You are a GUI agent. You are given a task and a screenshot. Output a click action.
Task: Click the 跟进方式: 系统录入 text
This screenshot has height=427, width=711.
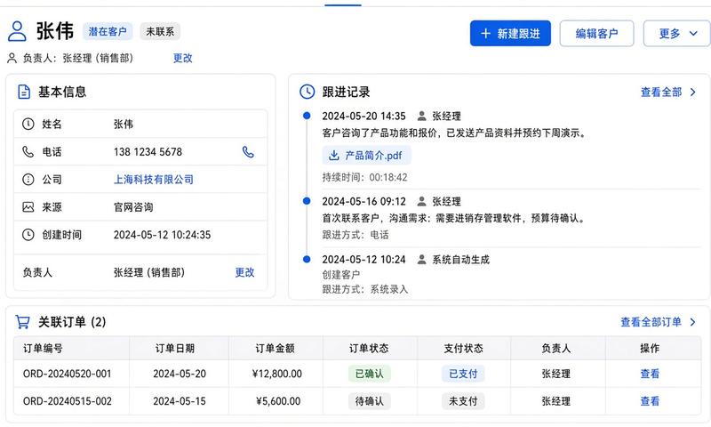365,289
